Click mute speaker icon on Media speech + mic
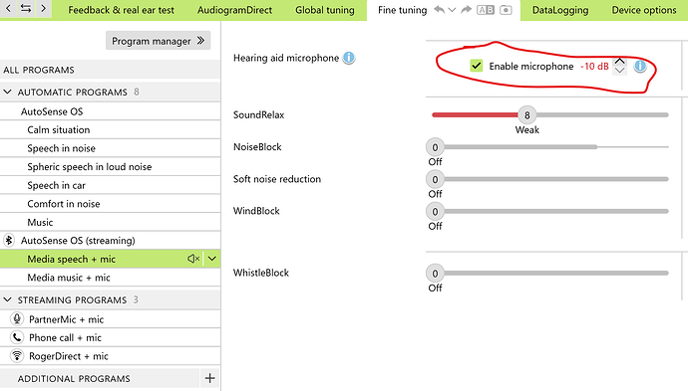Screen dimensions: 688x391 (x=193, y=259)
